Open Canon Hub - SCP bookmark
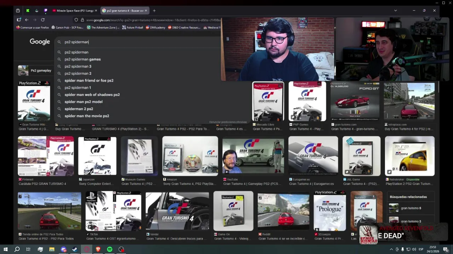 pyautogui.click(x=68, y=27)
